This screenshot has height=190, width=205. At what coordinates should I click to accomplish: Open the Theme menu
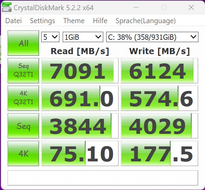(74, 21)
